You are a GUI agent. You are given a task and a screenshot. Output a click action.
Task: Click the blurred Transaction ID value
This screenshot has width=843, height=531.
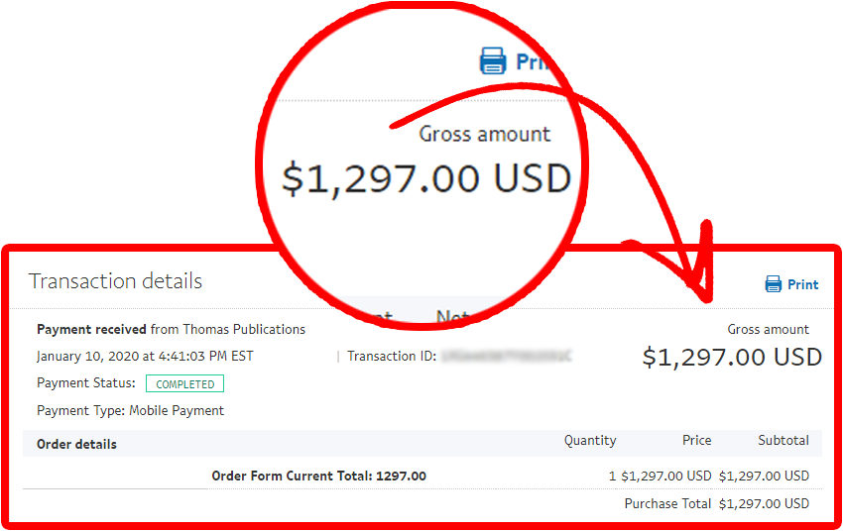[x=506, y=356]
